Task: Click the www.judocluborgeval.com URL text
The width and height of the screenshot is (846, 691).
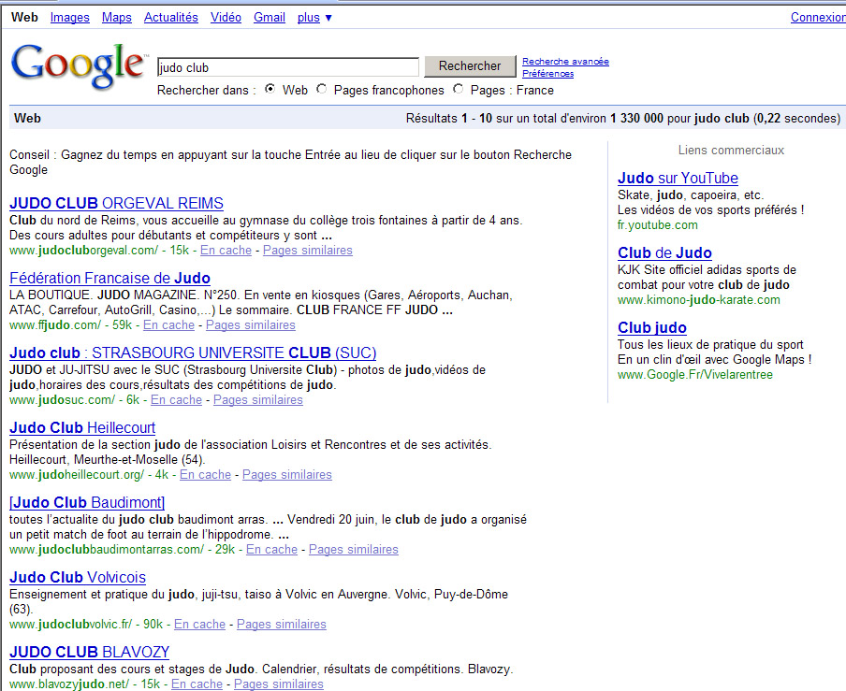Action: pyautogui.click(x=83, y=250)
